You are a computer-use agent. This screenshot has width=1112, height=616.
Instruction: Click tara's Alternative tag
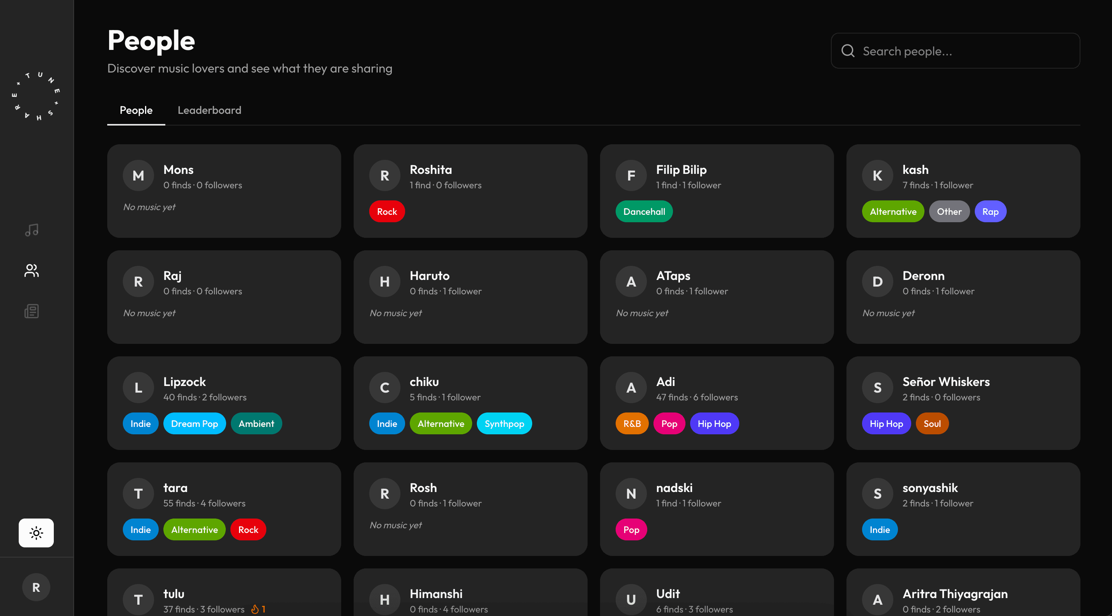[x=195, y=530]
